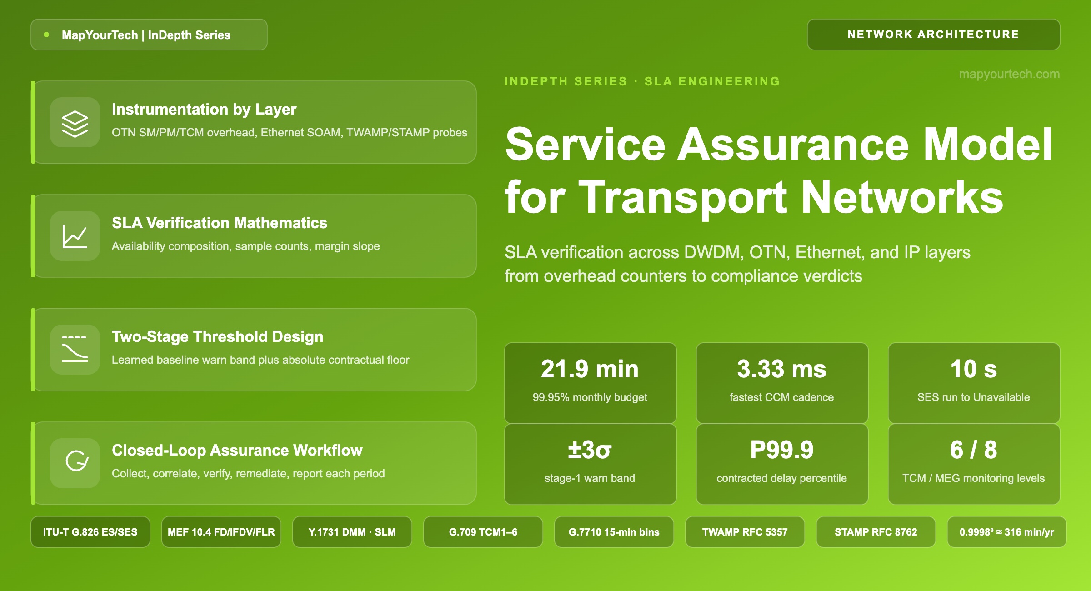Click the 21.9 min stat value
Screen dimensions: 1091x591
coord(590,369)
